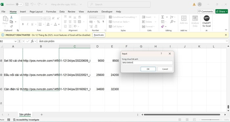The width and height of the screenshot is (230, 122).
Task: Click the Search box in title bar
Action: [x=119, y=4]
